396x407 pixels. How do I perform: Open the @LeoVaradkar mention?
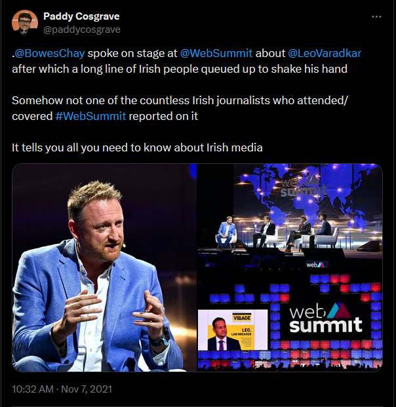coord(325,53)
